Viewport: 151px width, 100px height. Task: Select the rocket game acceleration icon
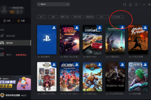2,36
